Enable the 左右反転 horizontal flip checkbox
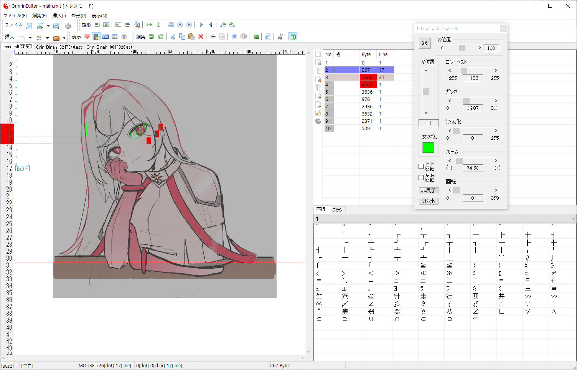The height and width of the screenshot is (370, 577). pos(421,177)
